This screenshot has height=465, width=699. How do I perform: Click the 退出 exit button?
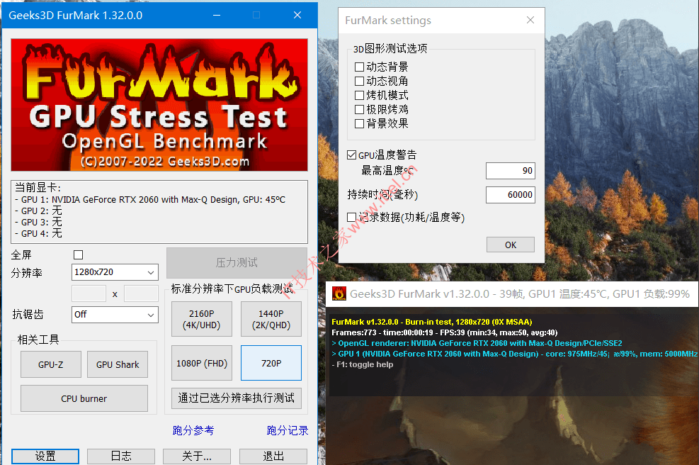(x=273, y=456)
